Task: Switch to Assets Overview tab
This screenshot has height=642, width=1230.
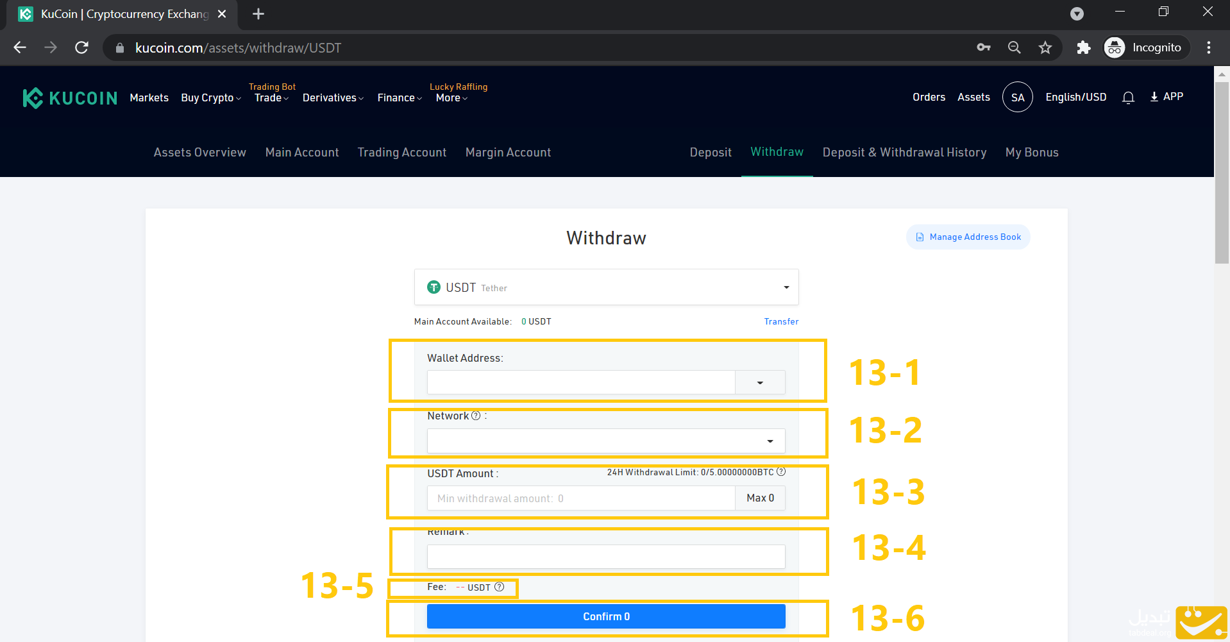Action: point(199,153)
